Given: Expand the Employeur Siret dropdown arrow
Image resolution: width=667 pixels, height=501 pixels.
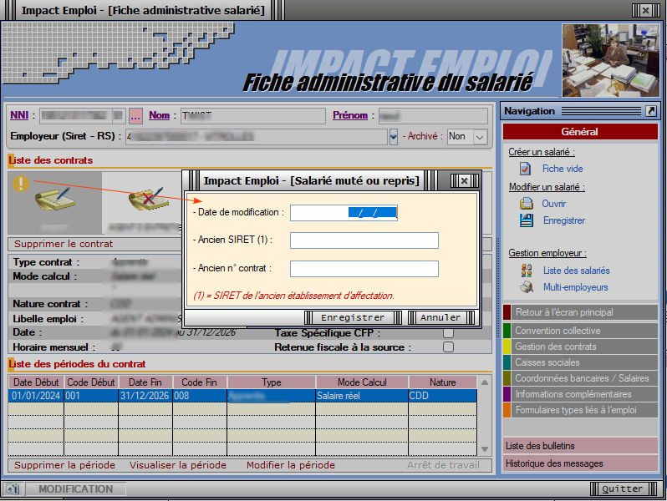Looking at the screenshot, I should click(394, 137).
